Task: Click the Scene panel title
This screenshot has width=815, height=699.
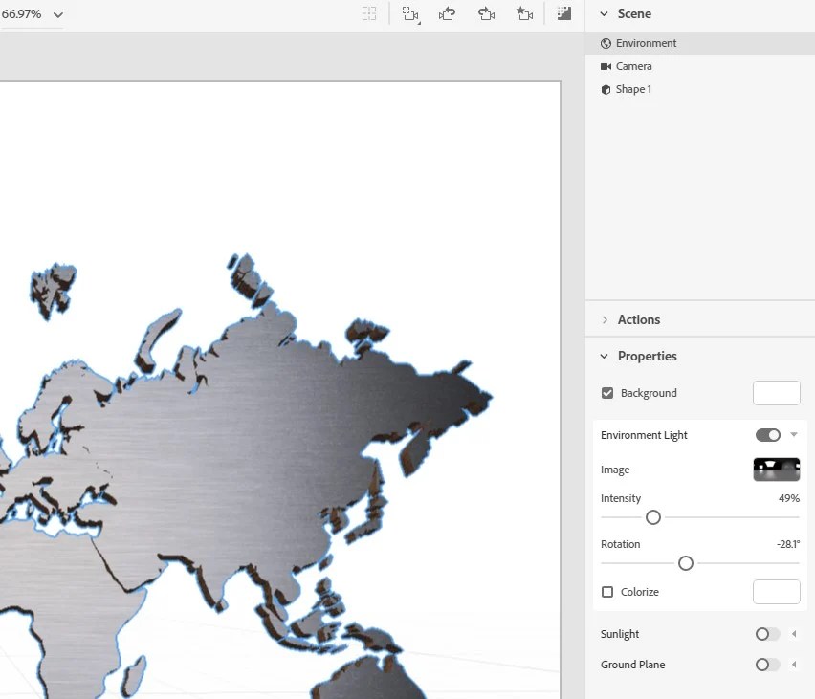Action: pos(634,14)
